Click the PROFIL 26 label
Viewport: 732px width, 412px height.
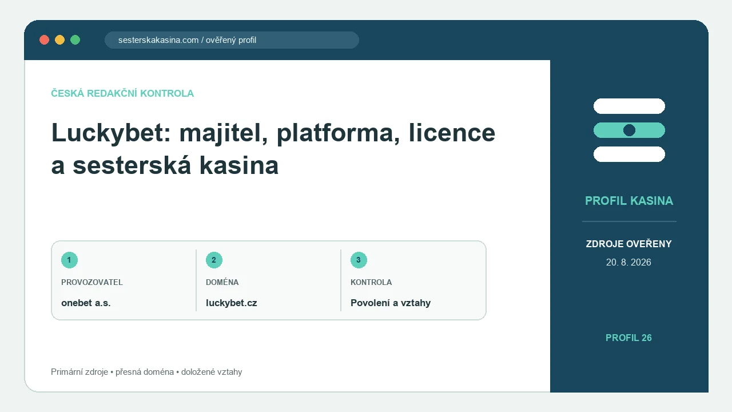629,338
